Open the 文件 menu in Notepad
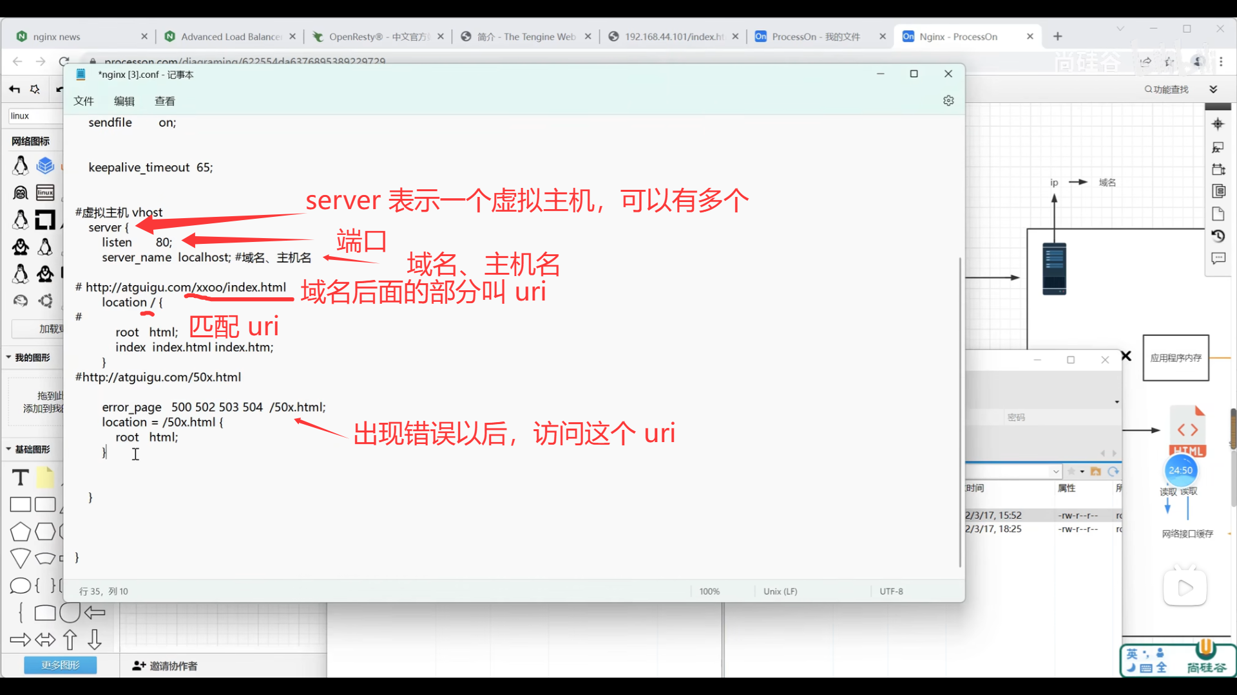The width and height of the screenshot is (1237, 695). tap(84, 101)
